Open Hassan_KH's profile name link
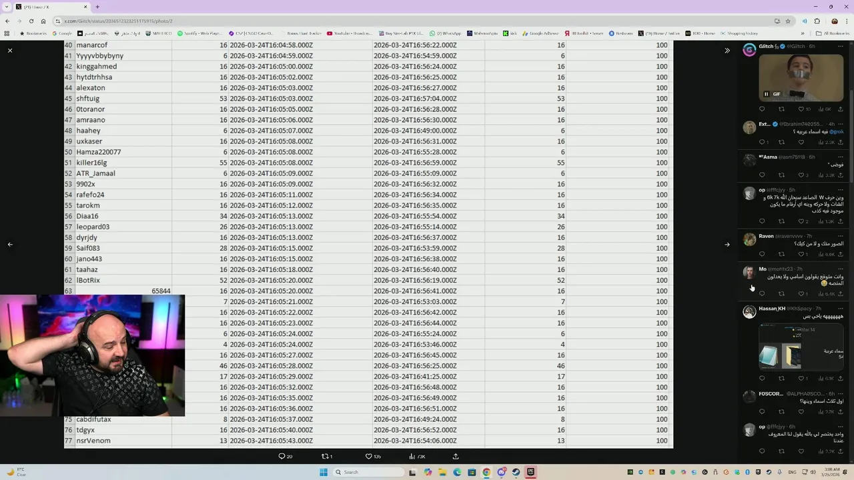Screen dimensions: 854x480 click(772, 309)
